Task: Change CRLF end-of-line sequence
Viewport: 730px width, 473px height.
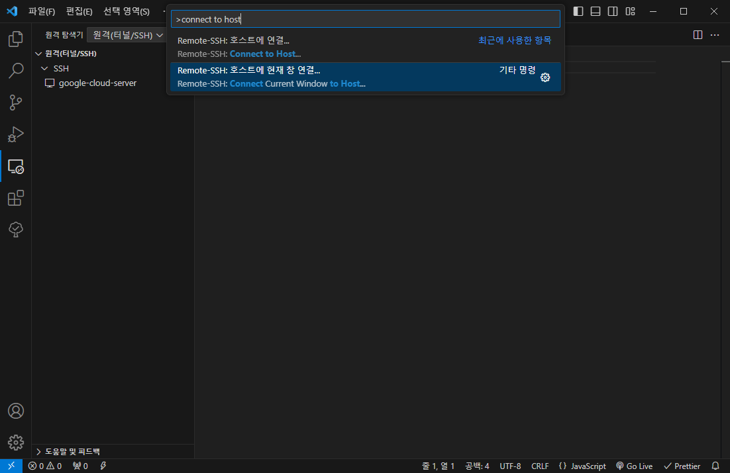Action: point(540,466)
